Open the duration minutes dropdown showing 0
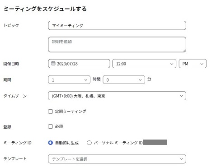 pyautogui.click(x=124, y=79)
